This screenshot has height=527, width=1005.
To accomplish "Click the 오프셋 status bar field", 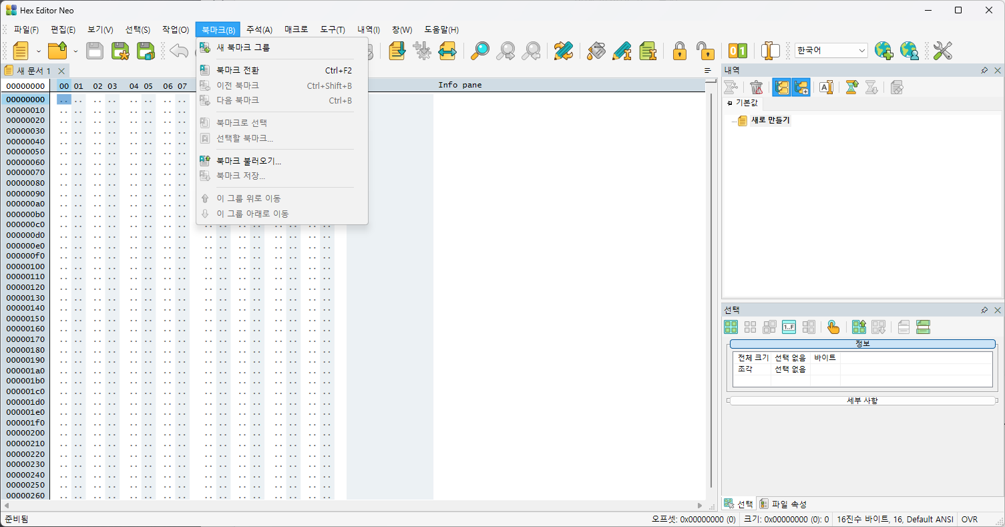I will click(x=694, y=520).
